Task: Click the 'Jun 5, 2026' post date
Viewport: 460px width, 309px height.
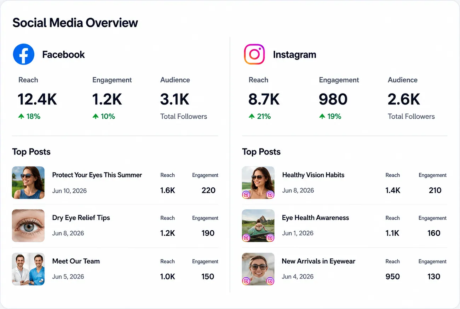Action: 68,276
